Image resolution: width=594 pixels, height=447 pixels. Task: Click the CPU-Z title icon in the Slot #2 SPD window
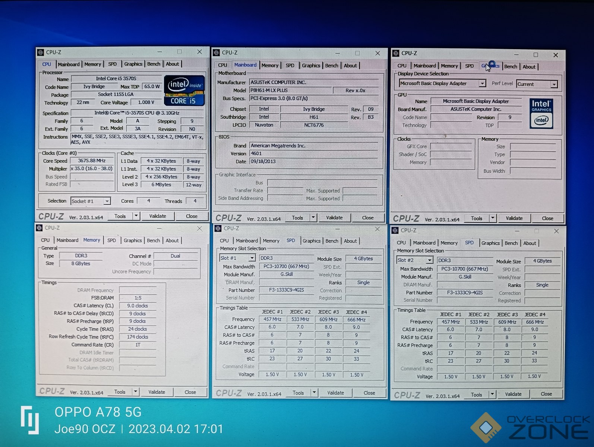tap(395, 231)
